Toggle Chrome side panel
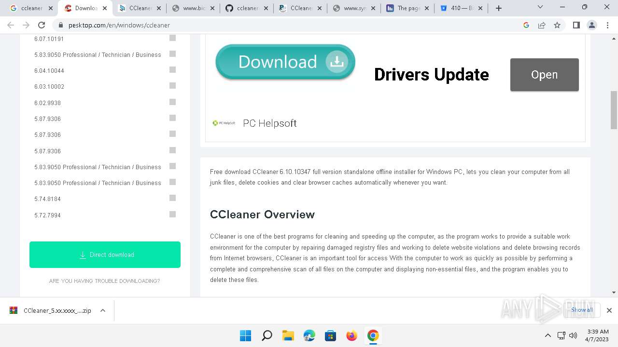Viewport: 618px width, 347px height. coord(576,25)
